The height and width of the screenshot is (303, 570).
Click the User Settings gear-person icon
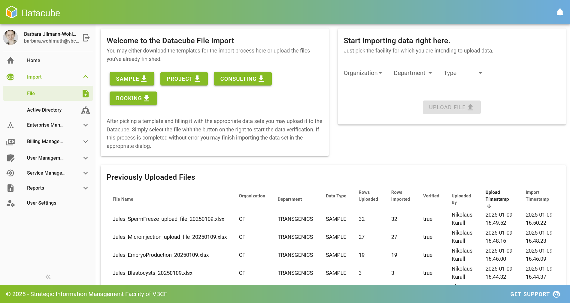click(x=10, y=203)
